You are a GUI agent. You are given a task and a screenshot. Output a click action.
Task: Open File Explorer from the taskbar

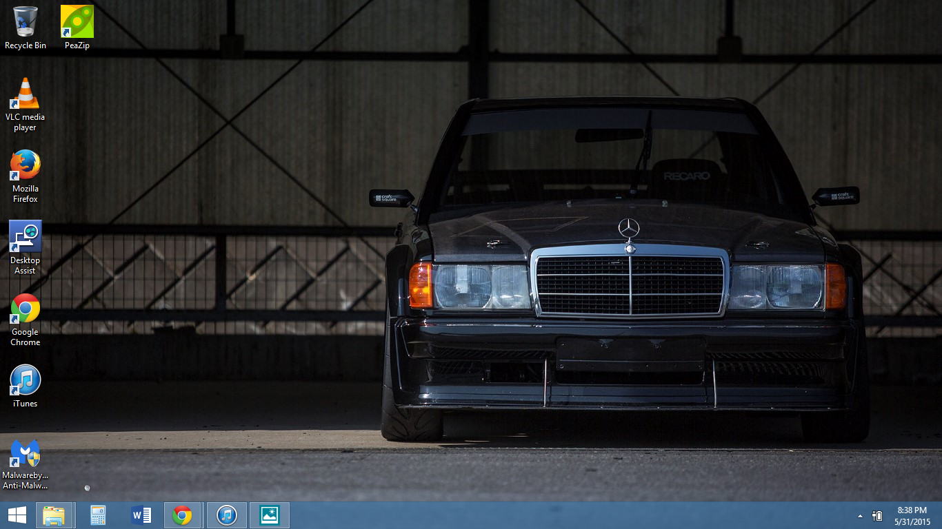pos(54,515)
